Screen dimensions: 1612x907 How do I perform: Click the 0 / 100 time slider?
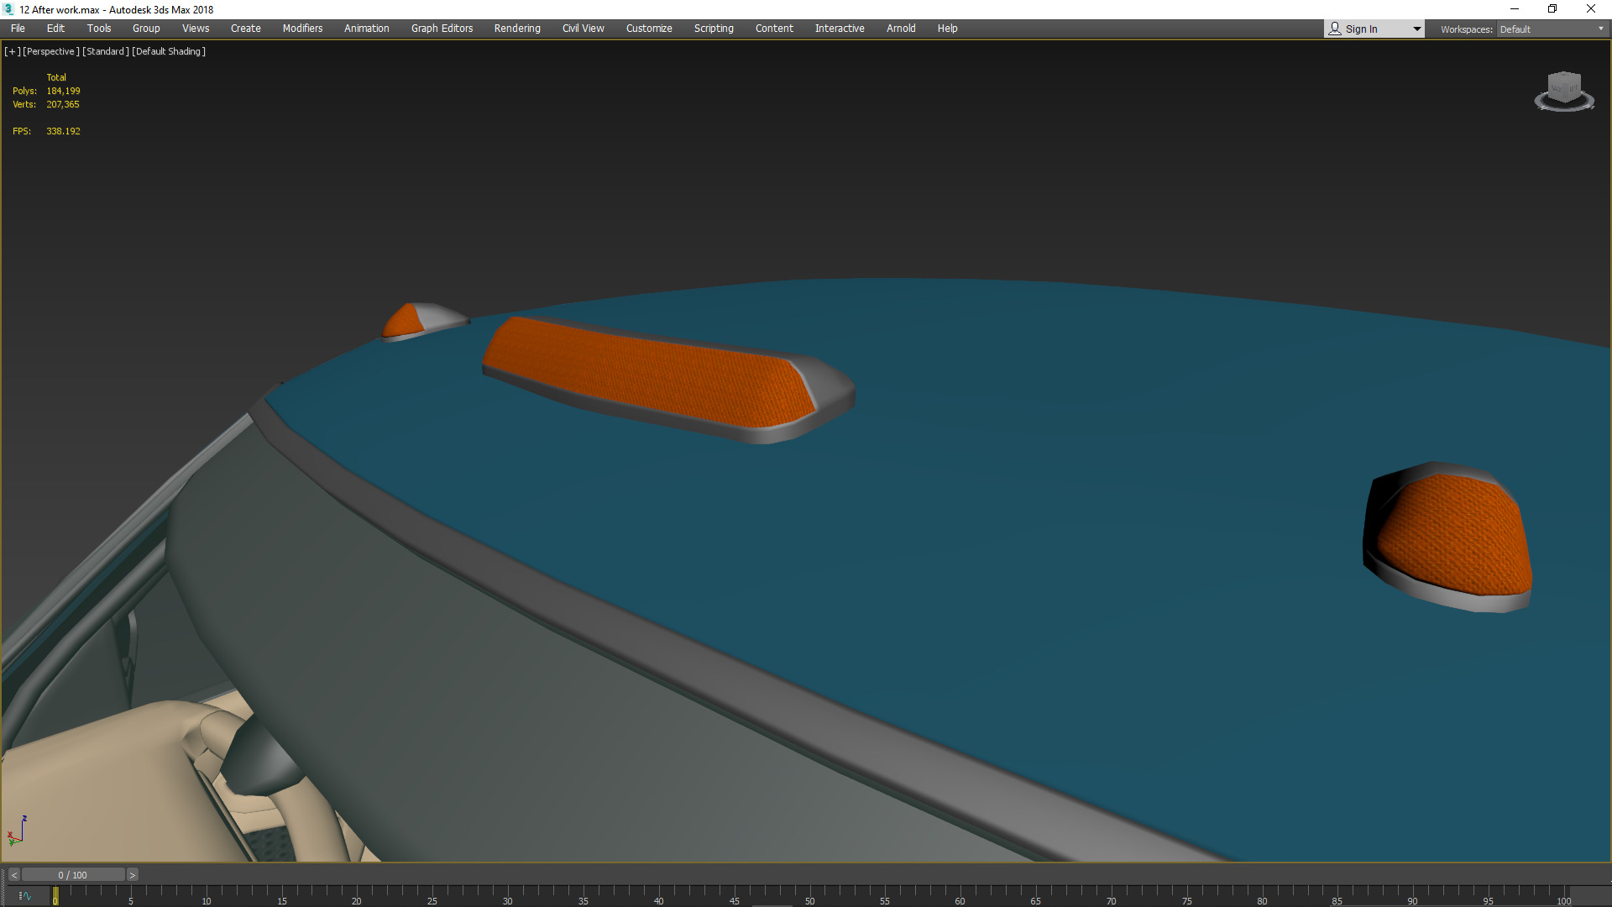(72, 875)
